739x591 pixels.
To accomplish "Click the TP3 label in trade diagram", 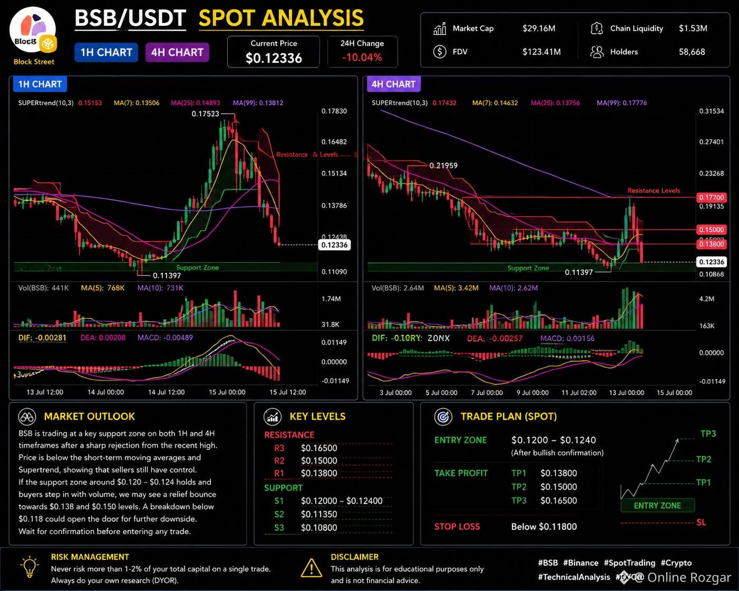I will point(708,434).
